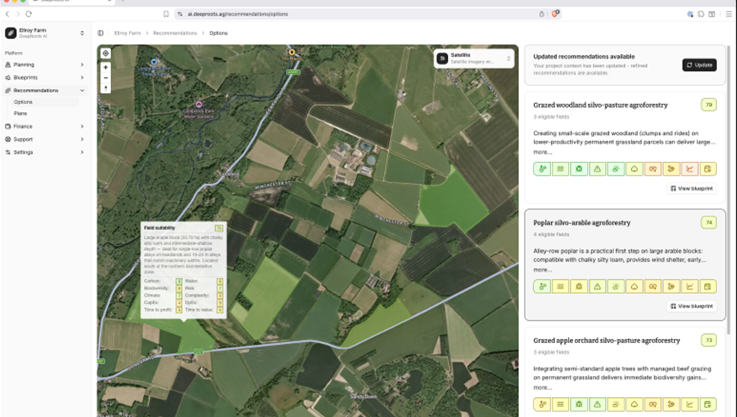
Task: Click the score 74 badge on Poplar card
Action: pos(708,223)
